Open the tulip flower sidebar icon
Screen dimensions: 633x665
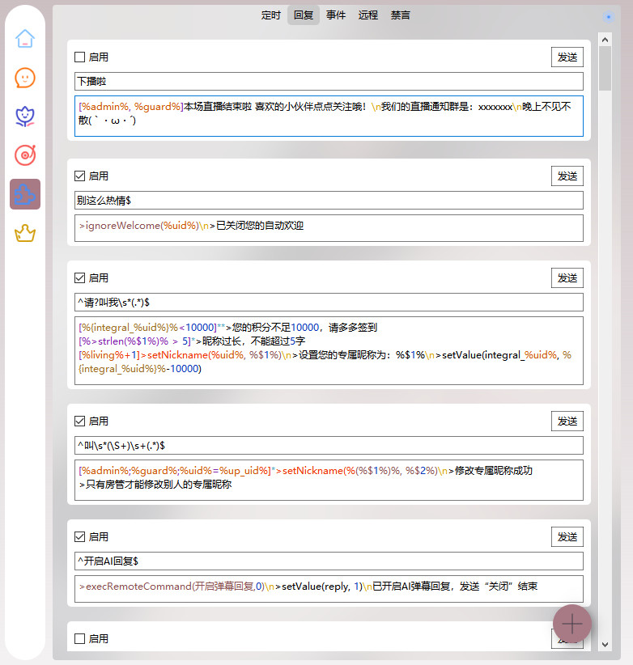(25, 116)
